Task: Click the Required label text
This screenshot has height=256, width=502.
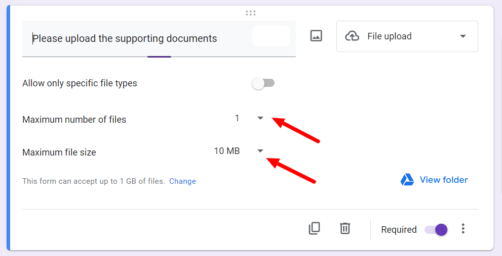Action: pos(399,230)
